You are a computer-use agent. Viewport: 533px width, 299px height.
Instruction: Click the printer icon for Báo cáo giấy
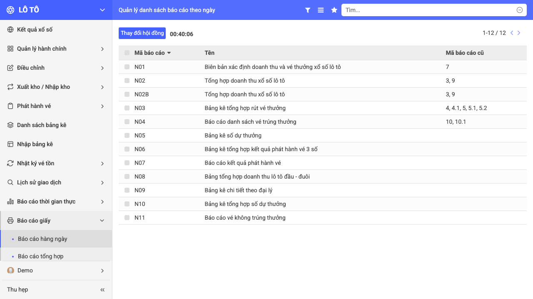(x=10, y=221)
